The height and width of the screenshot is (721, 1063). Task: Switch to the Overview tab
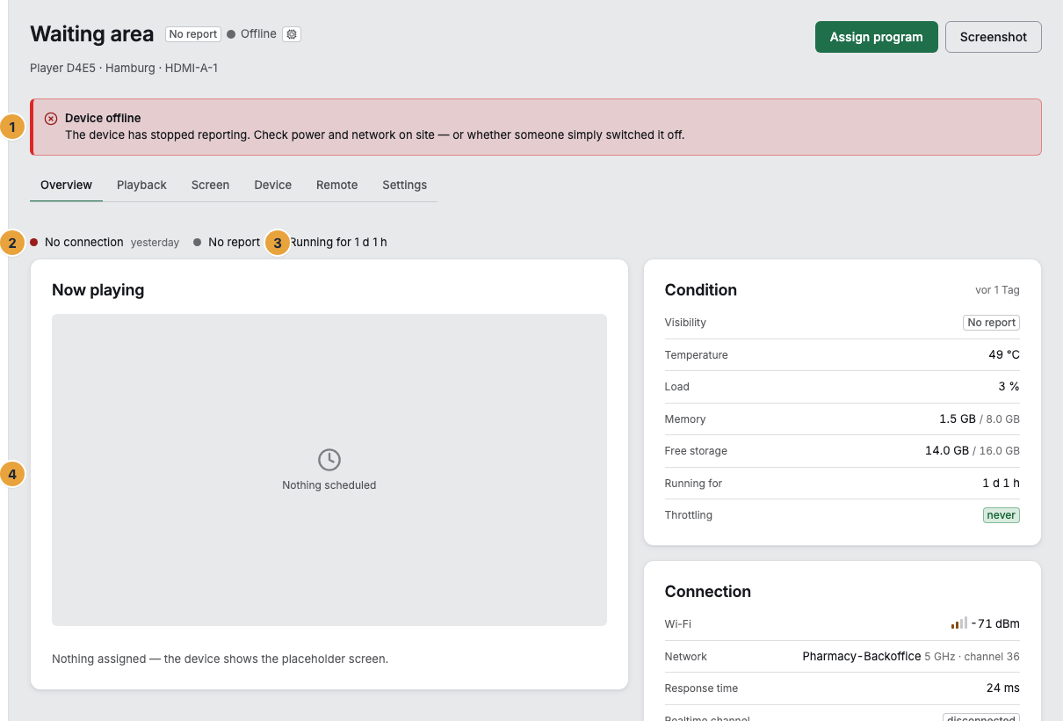coord(66,185)
